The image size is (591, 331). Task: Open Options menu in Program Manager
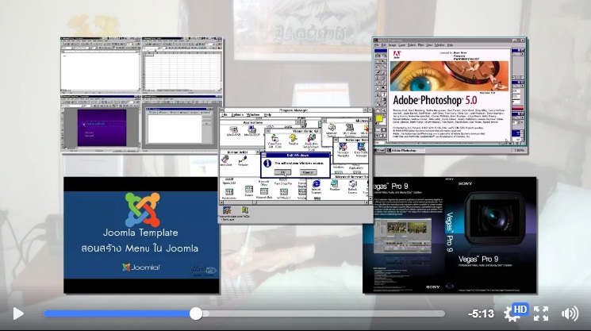coord(237,114)
